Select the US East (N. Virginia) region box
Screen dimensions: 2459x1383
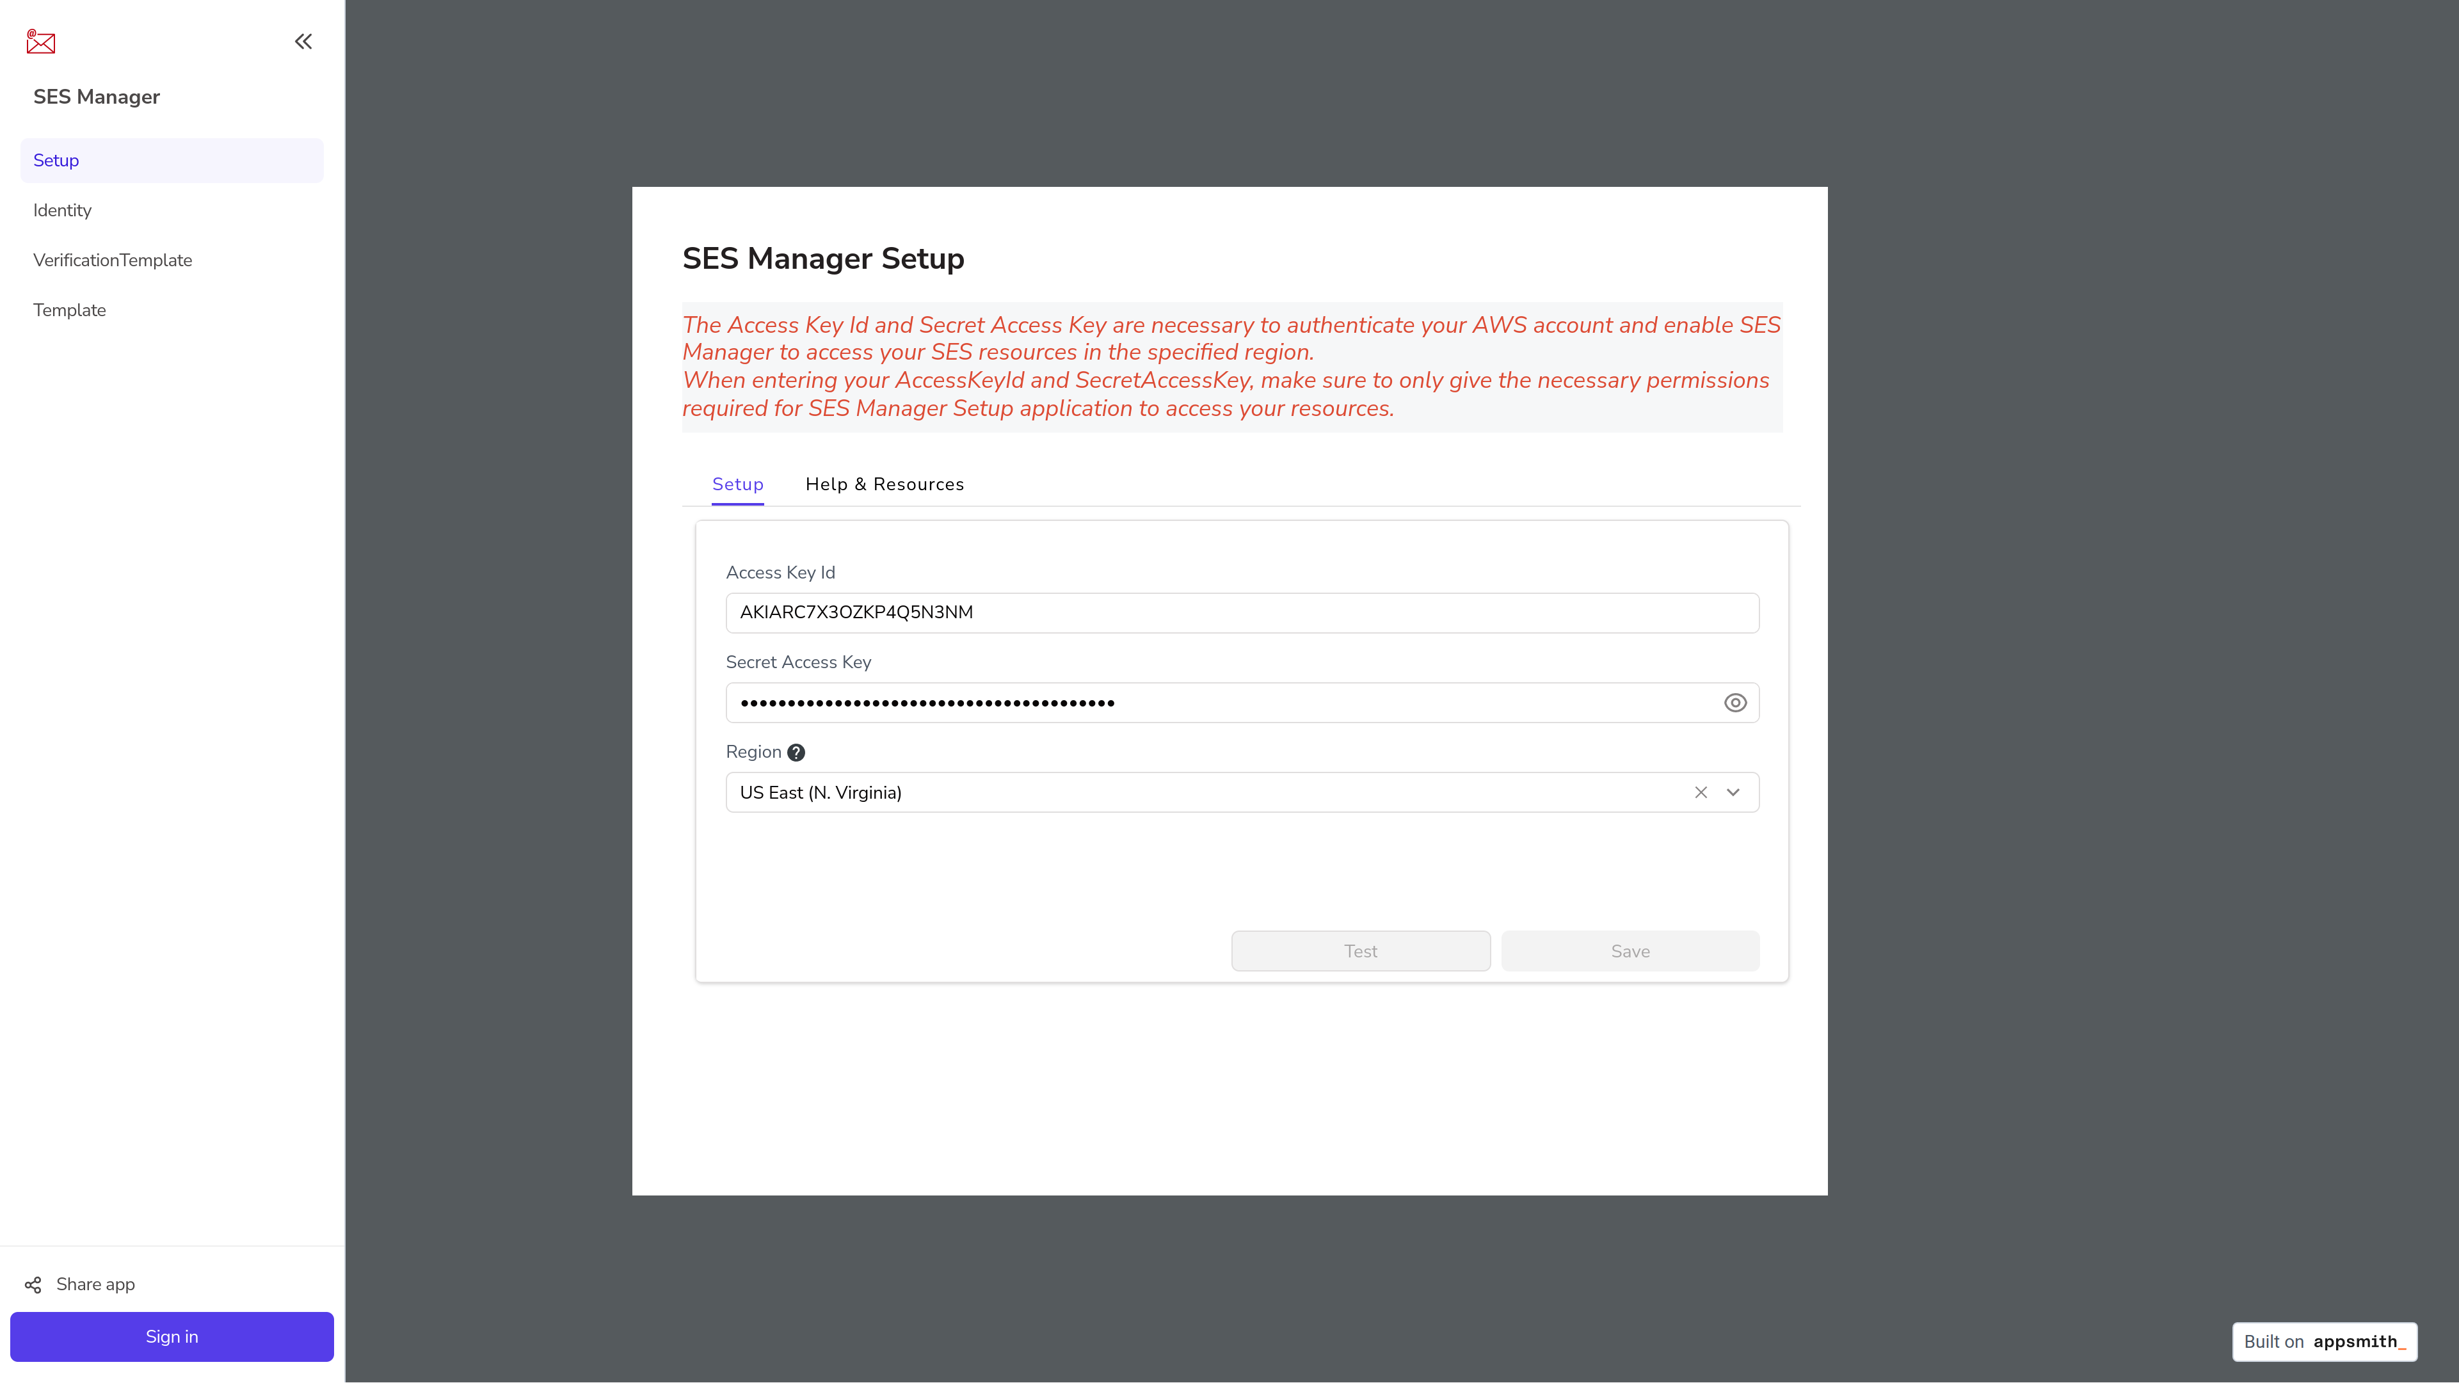coord(1242,792)
